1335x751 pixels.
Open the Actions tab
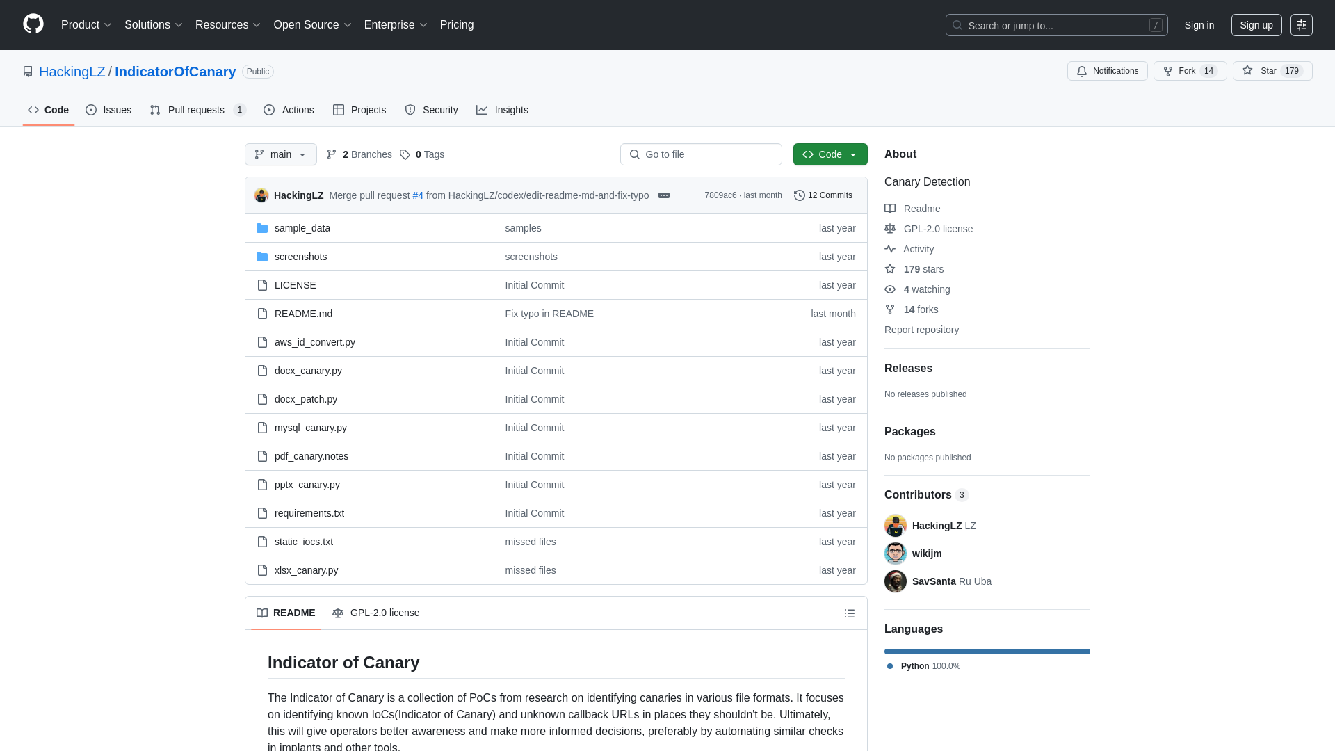click(x=289, y=110)
